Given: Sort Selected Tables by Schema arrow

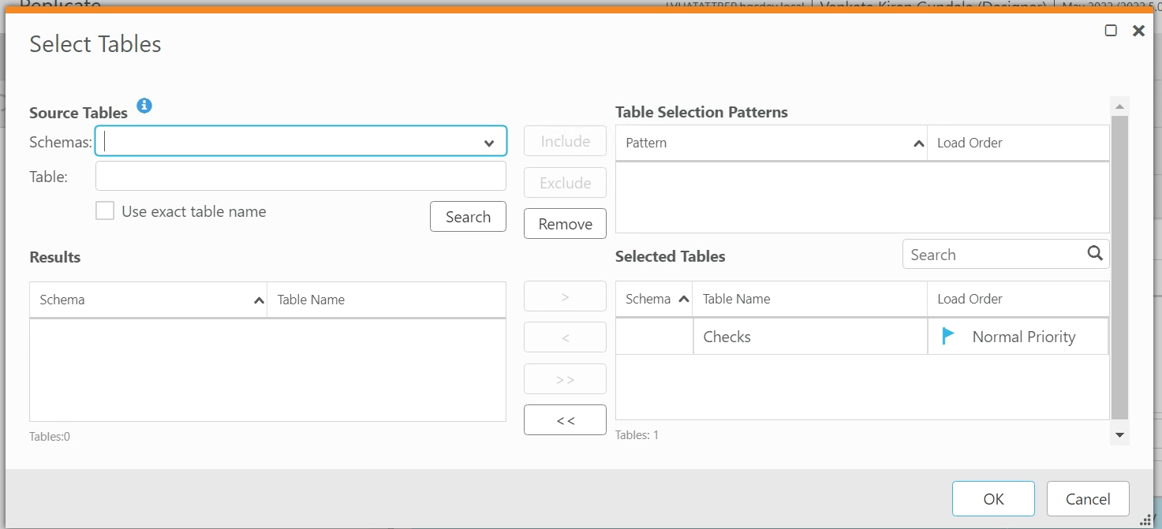Looking at the screenshot, I should tap(683, 300).
